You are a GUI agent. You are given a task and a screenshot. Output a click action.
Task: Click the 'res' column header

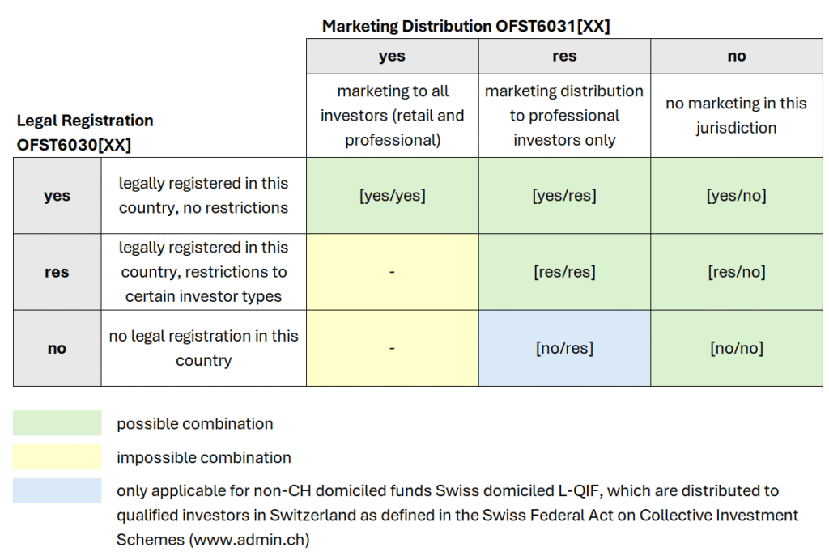[564, 57]
